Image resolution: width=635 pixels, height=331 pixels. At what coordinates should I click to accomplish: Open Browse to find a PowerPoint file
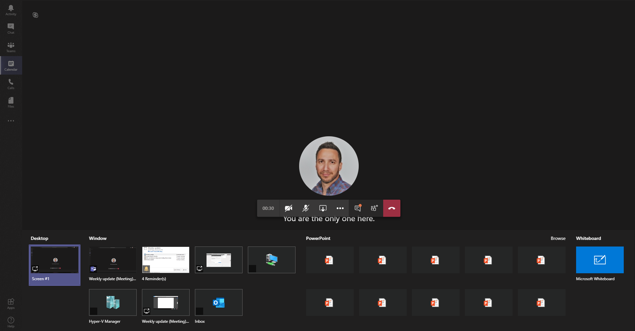click(558, 238)
